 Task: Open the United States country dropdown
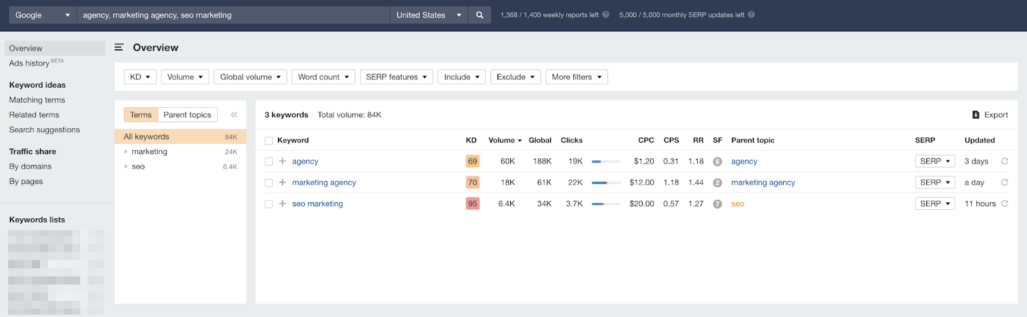[x=428, y=15]
